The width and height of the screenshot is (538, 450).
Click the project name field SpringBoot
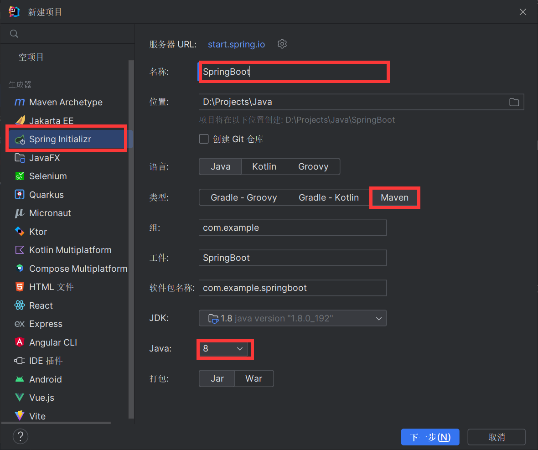click(294, 72)
